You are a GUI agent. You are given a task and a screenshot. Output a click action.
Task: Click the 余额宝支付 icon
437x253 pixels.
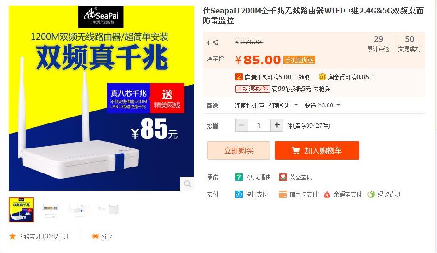[x=327, y=194]
